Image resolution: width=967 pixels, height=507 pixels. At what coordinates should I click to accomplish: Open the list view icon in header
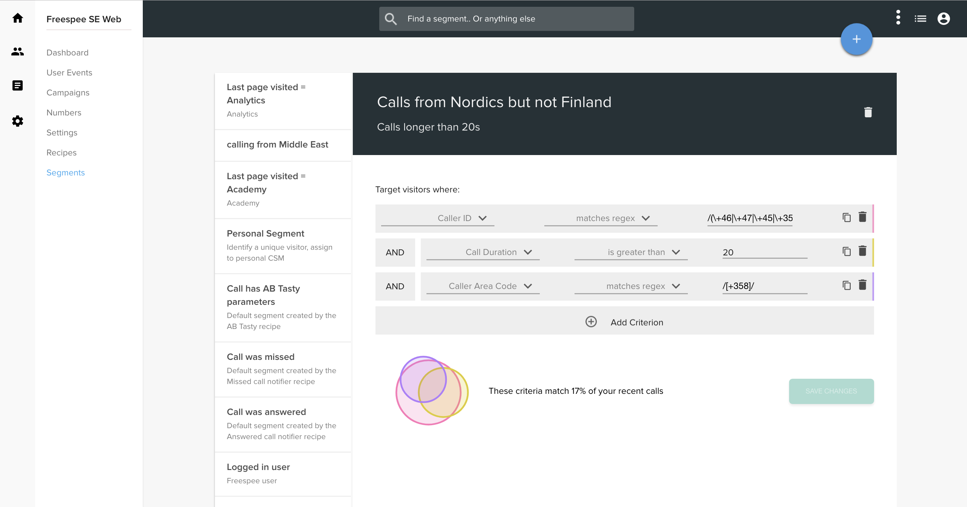[921, 18]
